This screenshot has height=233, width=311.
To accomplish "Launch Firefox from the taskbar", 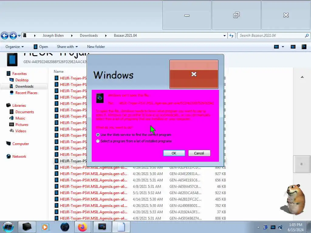I will coord(83,227).
